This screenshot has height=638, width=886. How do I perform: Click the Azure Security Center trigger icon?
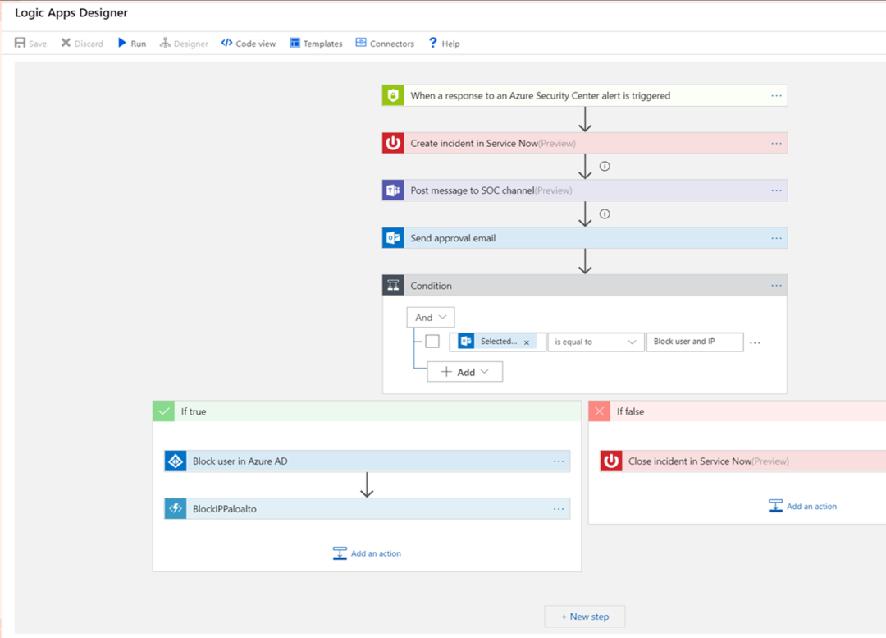coord(393,95)
